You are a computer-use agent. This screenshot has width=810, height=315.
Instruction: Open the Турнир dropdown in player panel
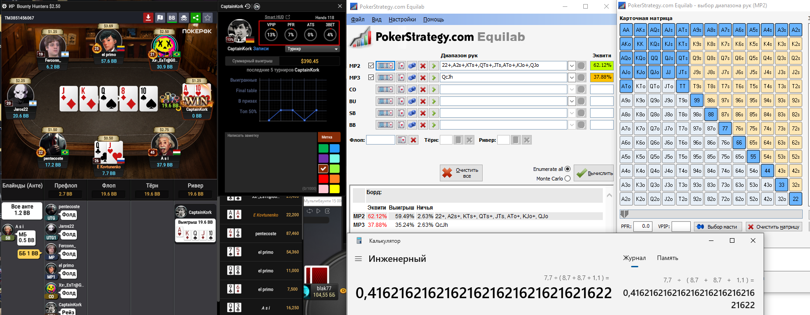[313, 49]
